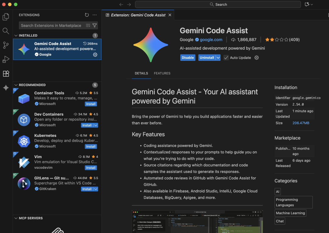This screenshot has width=329, height=233.
Task: Disable the Gemini Code Assist extension
Action: [188, 57]
